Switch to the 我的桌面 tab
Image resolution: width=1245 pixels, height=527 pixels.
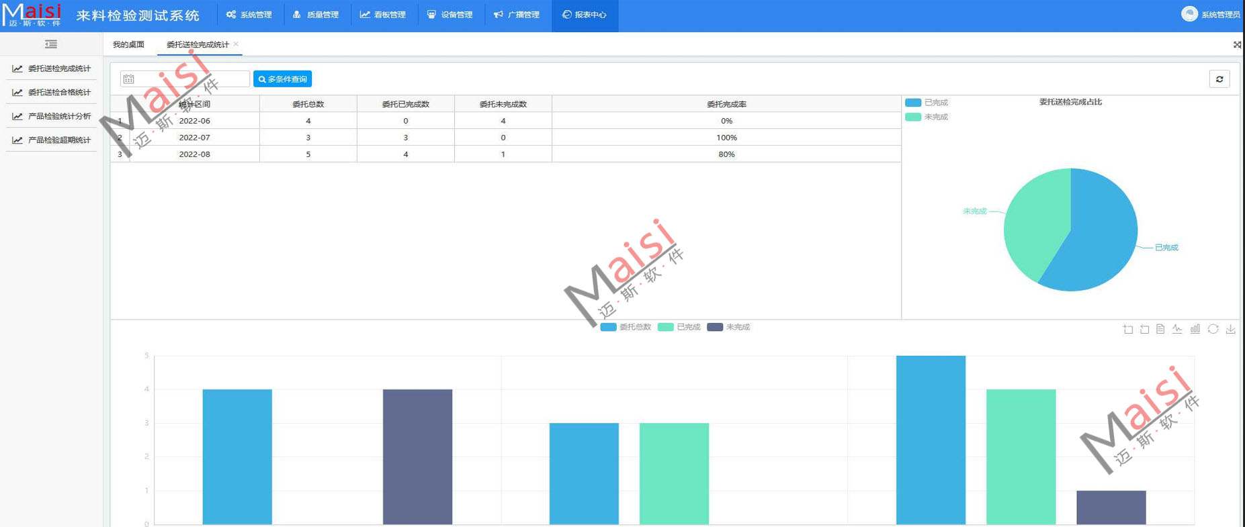(128, 44)
